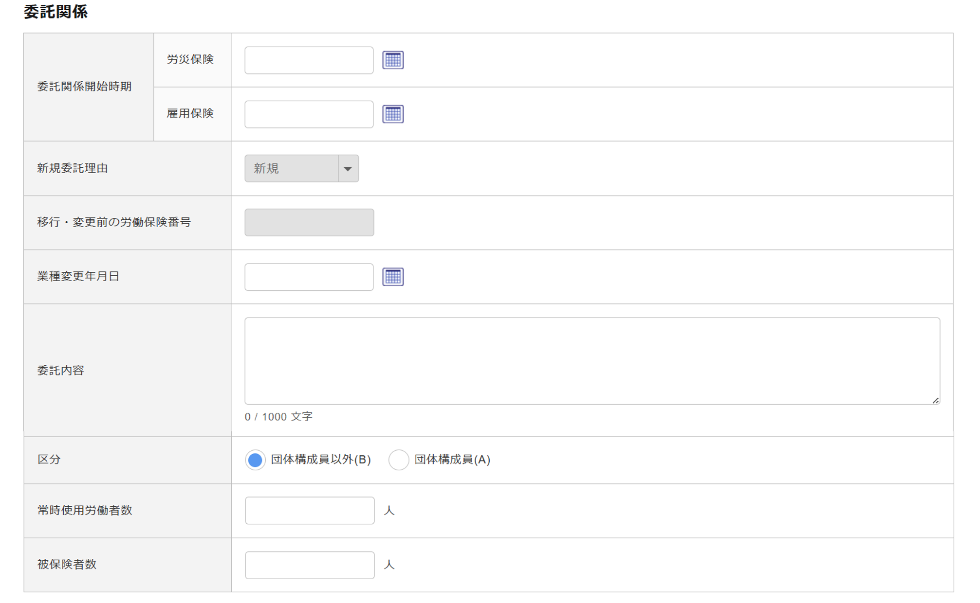Click the 団体構成員(A) label text
This screenshot has height=603, width=980.
pyautogui.click(x=452, y=460)
